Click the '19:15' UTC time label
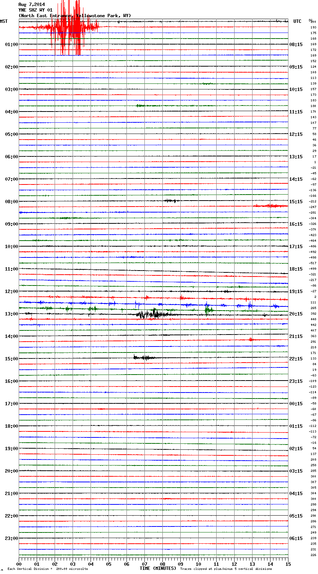The height and width of the screenshot is (574, 318). click(x=296, y=291)
